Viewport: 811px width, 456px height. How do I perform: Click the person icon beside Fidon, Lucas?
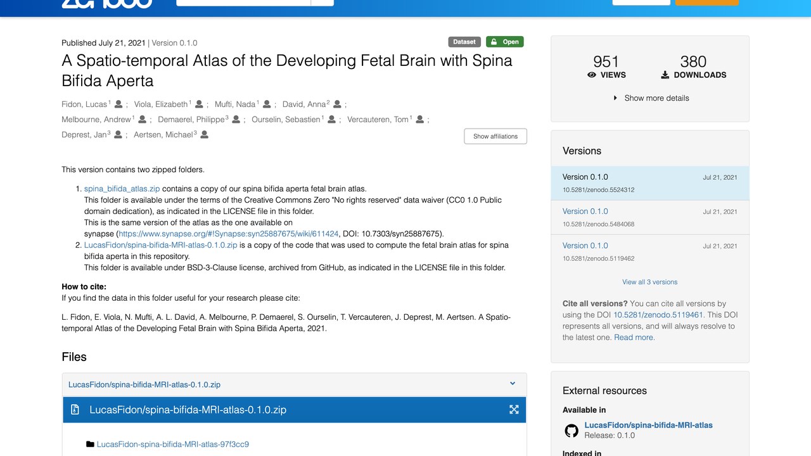tap(118, 104)
